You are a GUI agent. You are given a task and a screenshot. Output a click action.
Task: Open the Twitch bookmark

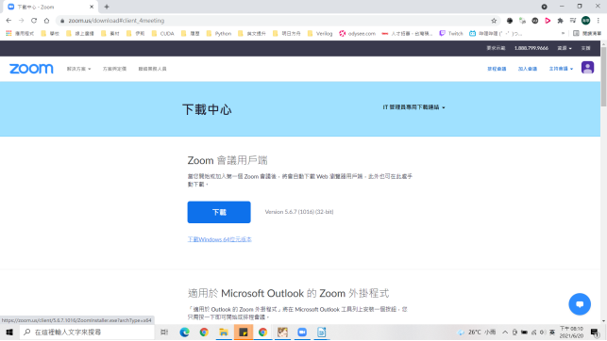coord(451,34)
